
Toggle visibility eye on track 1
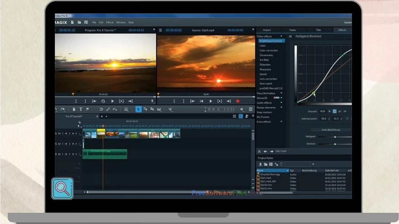(59, 134)
